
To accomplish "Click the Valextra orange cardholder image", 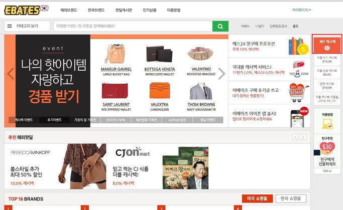I will coord(160,90).
